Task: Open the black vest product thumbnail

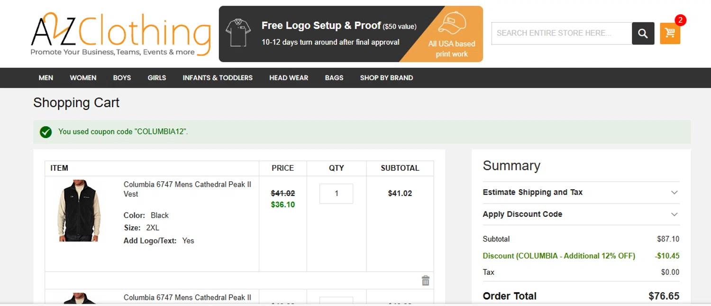Action: (x=79, y=211)
